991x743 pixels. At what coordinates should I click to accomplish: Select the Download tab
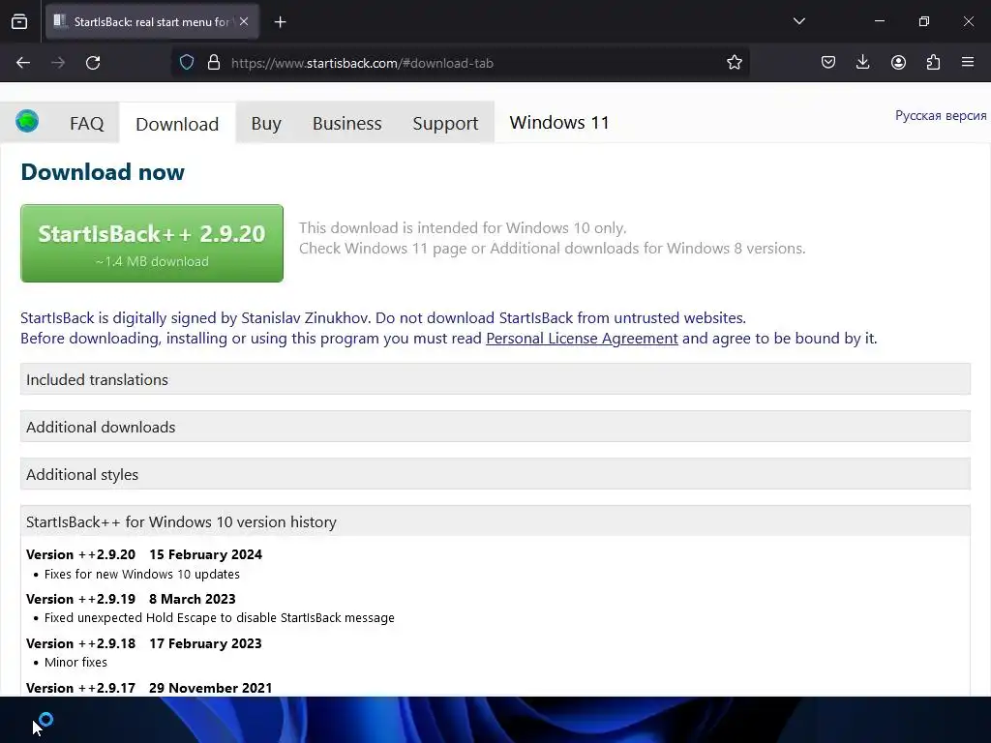click(x=177, y=124)
